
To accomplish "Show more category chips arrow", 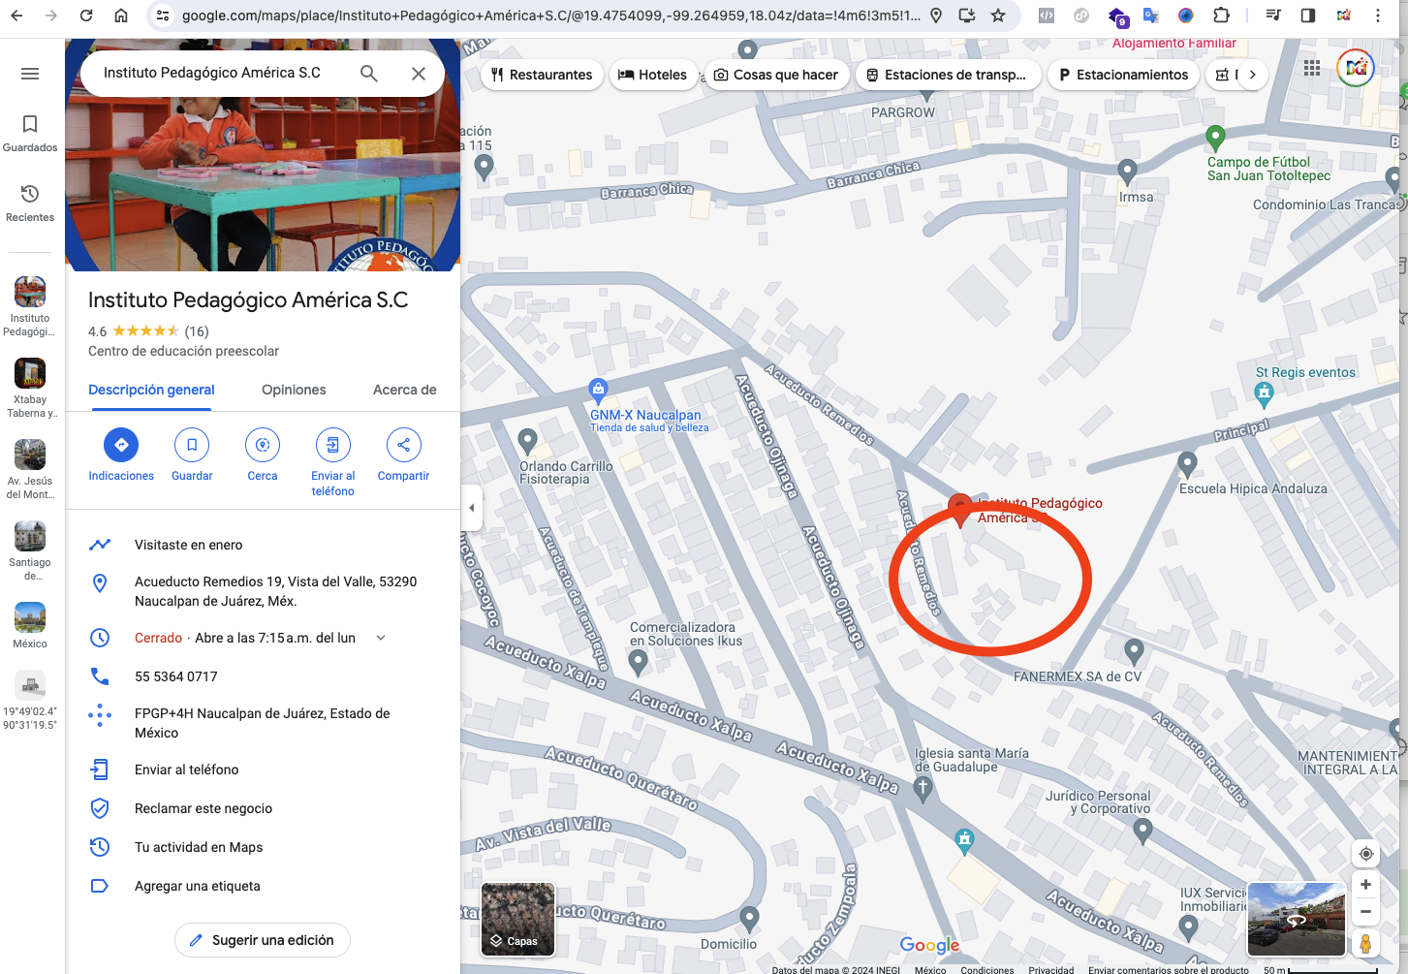I will point(1252,75).
